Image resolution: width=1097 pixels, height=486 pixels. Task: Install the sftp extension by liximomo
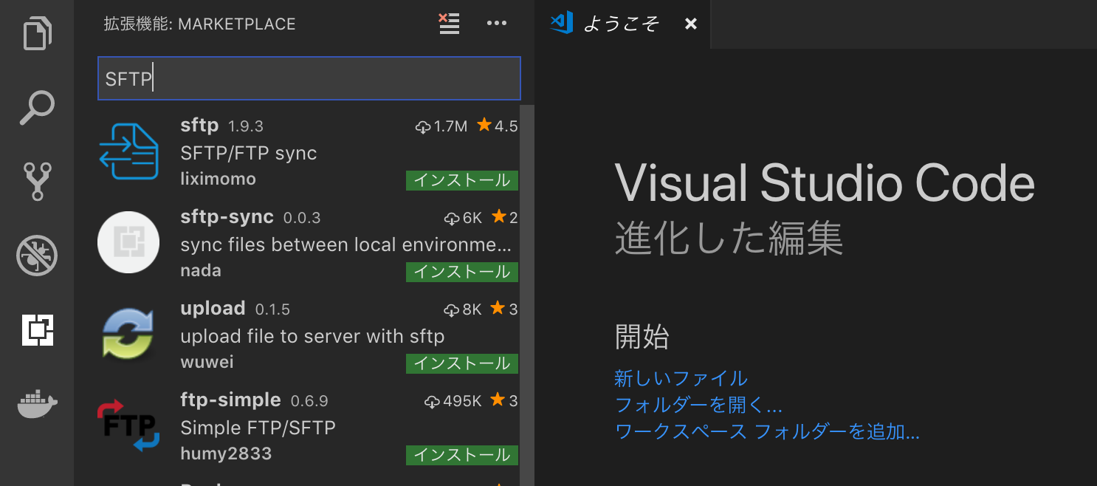(461, 180)
